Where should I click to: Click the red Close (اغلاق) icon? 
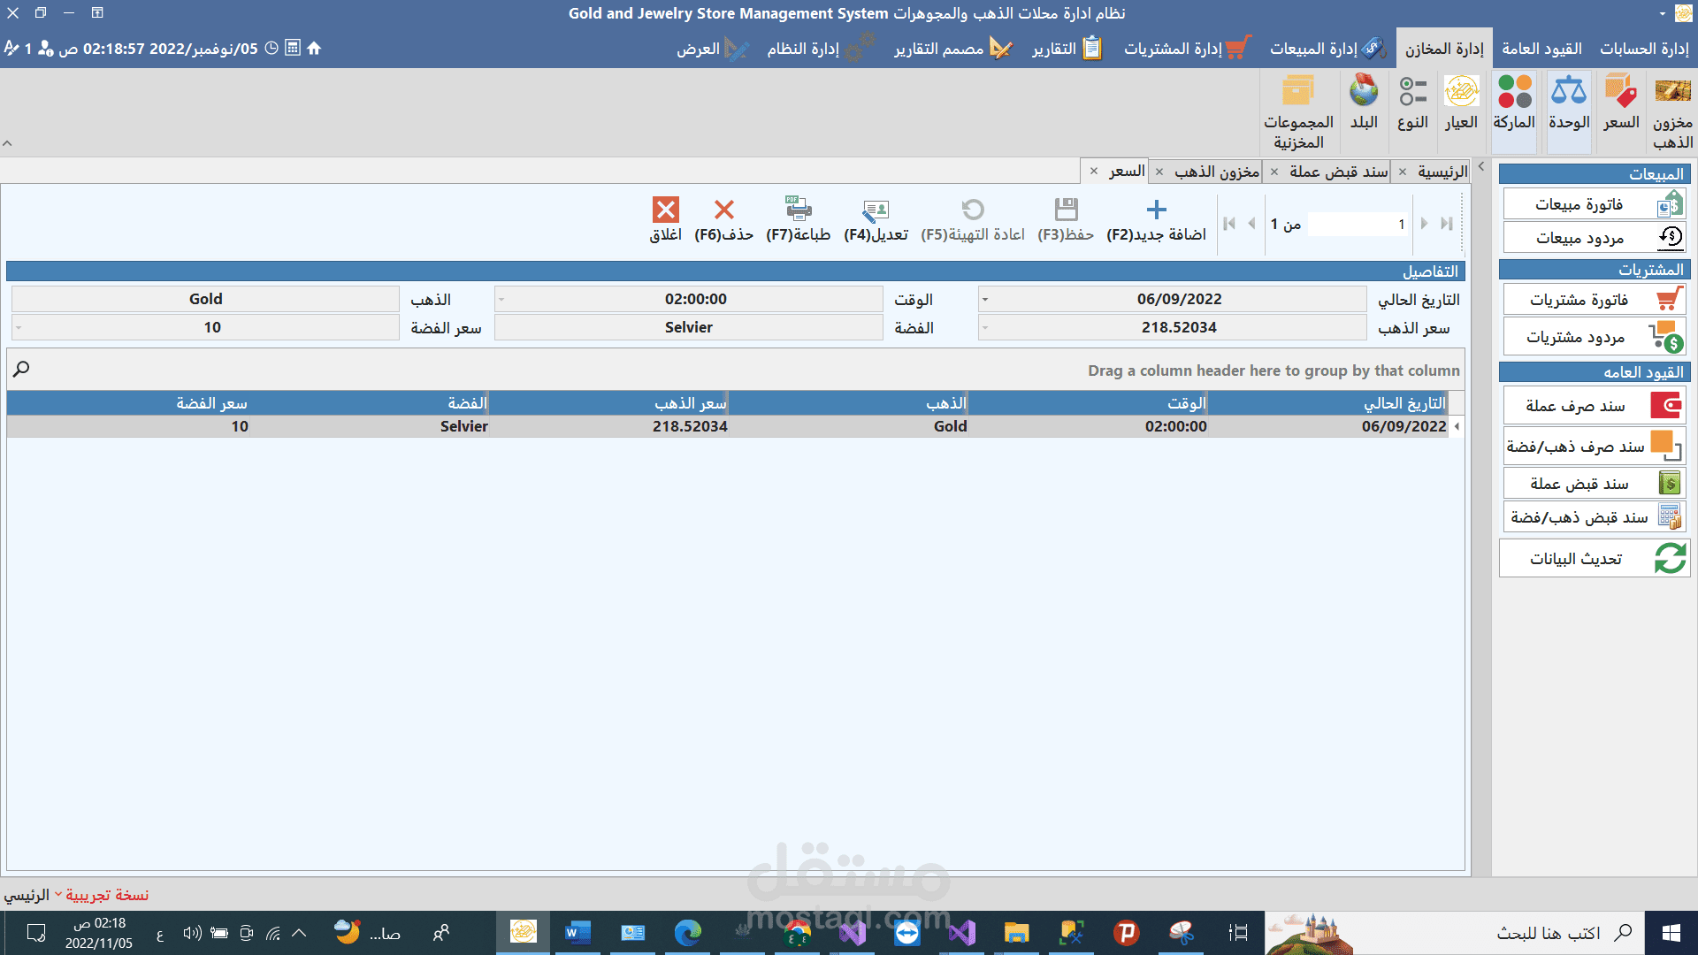point(665,210)
